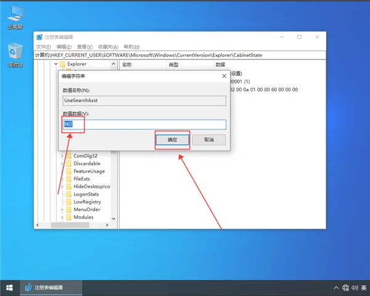Open This PC desktop icon
370x296 pixels.
pos(15,17)
